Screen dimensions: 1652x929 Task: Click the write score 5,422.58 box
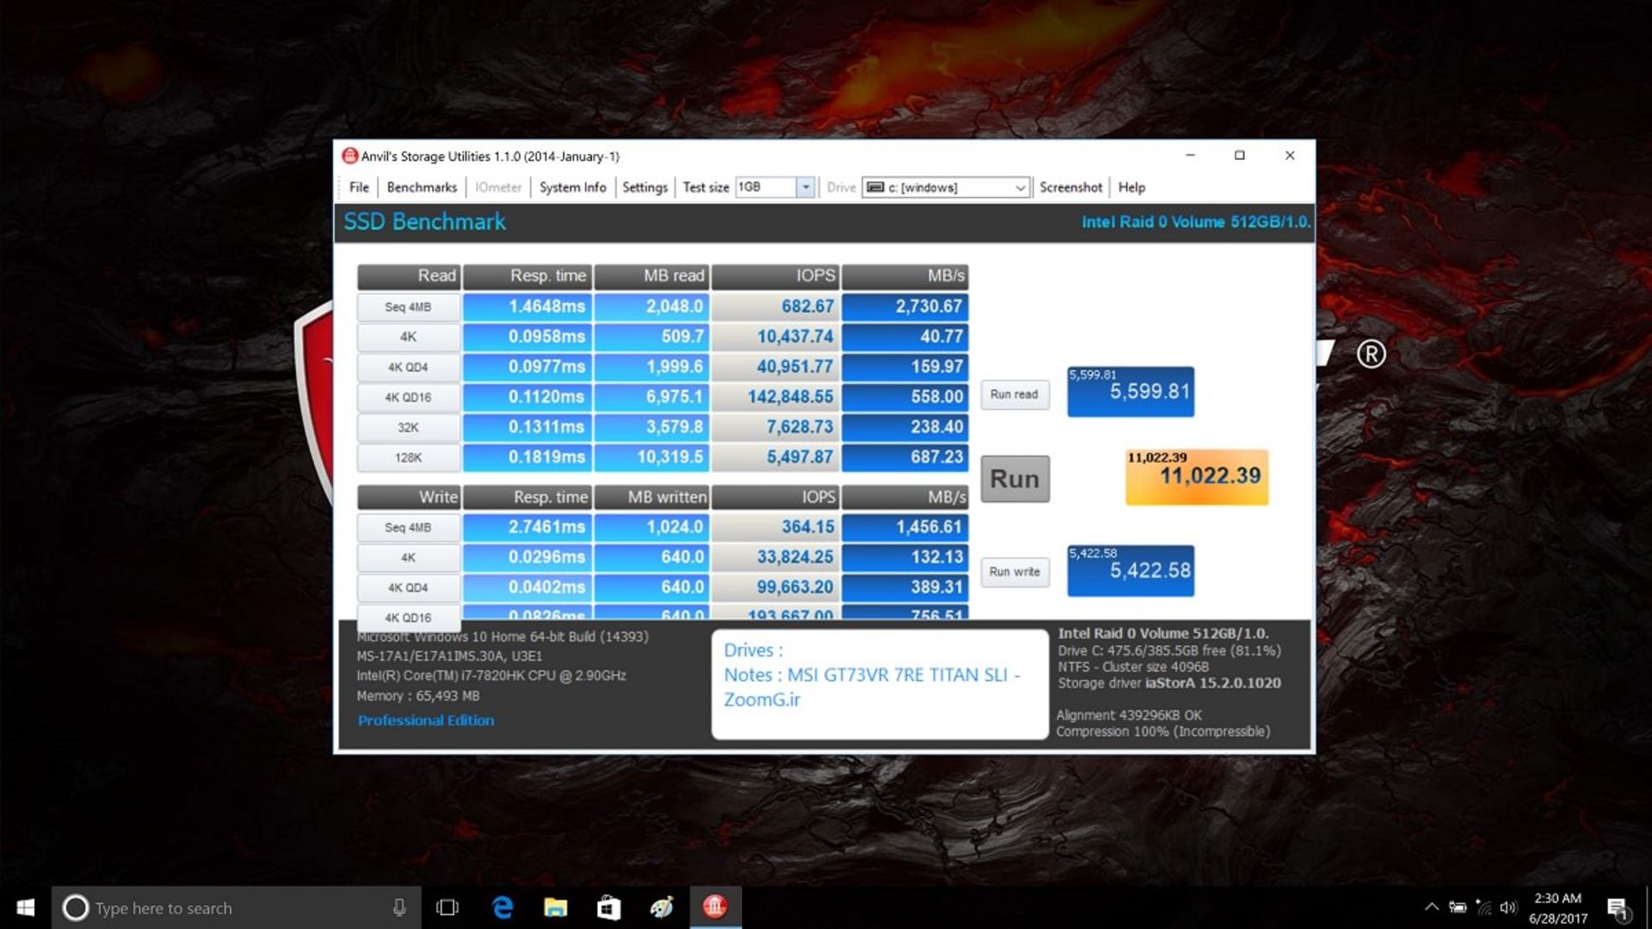click(1131, 570)
